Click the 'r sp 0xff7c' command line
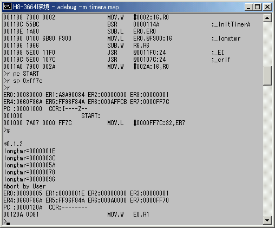The width and height of the screenshot is (275, 228). [x=23, y=81]
